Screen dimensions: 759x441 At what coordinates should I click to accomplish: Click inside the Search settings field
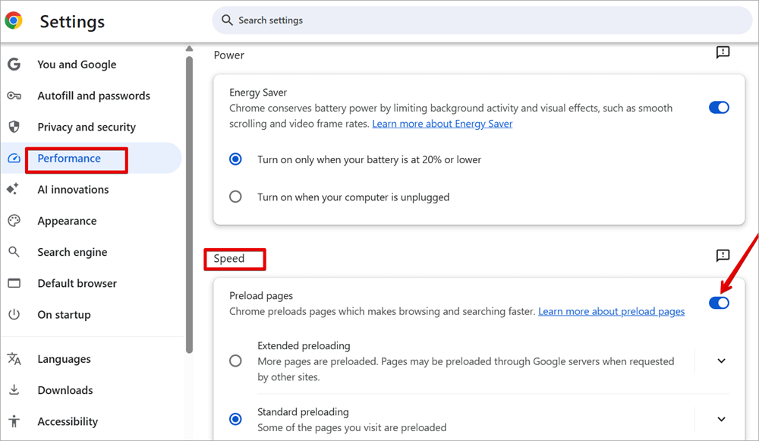[379, 20]
